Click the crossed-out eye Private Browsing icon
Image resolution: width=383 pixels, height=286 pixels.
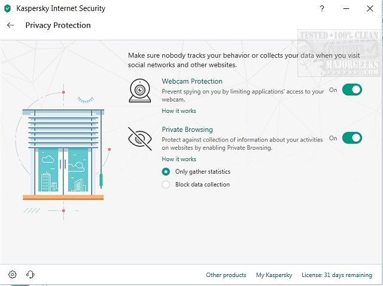pos(140,139)
